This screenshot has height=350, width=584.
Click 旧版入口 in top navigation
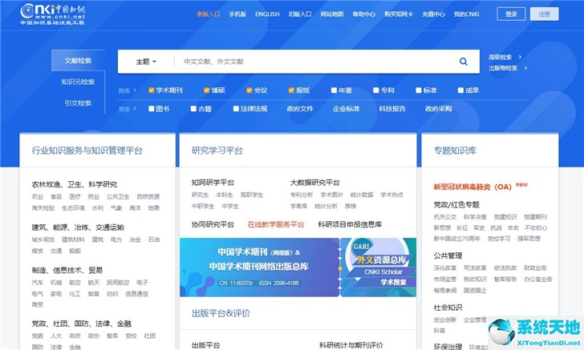pos(300,14)
